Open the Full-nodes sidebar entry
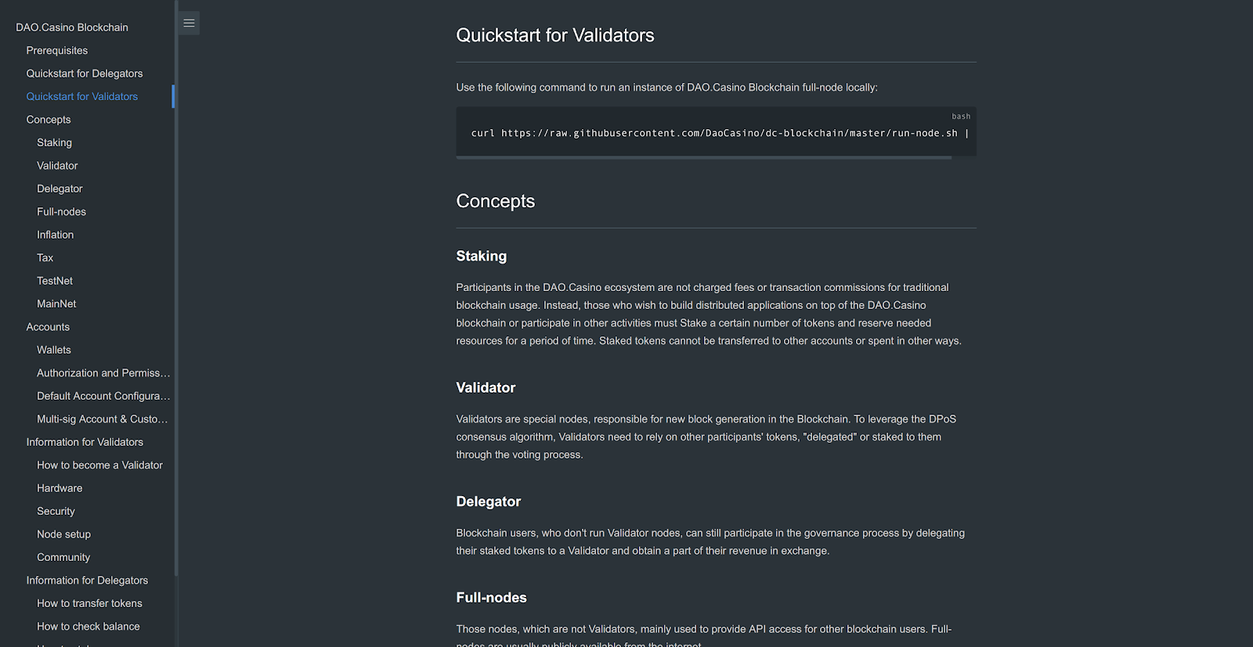The width and height of the screenshot is (1253, 647). (61, 212)
